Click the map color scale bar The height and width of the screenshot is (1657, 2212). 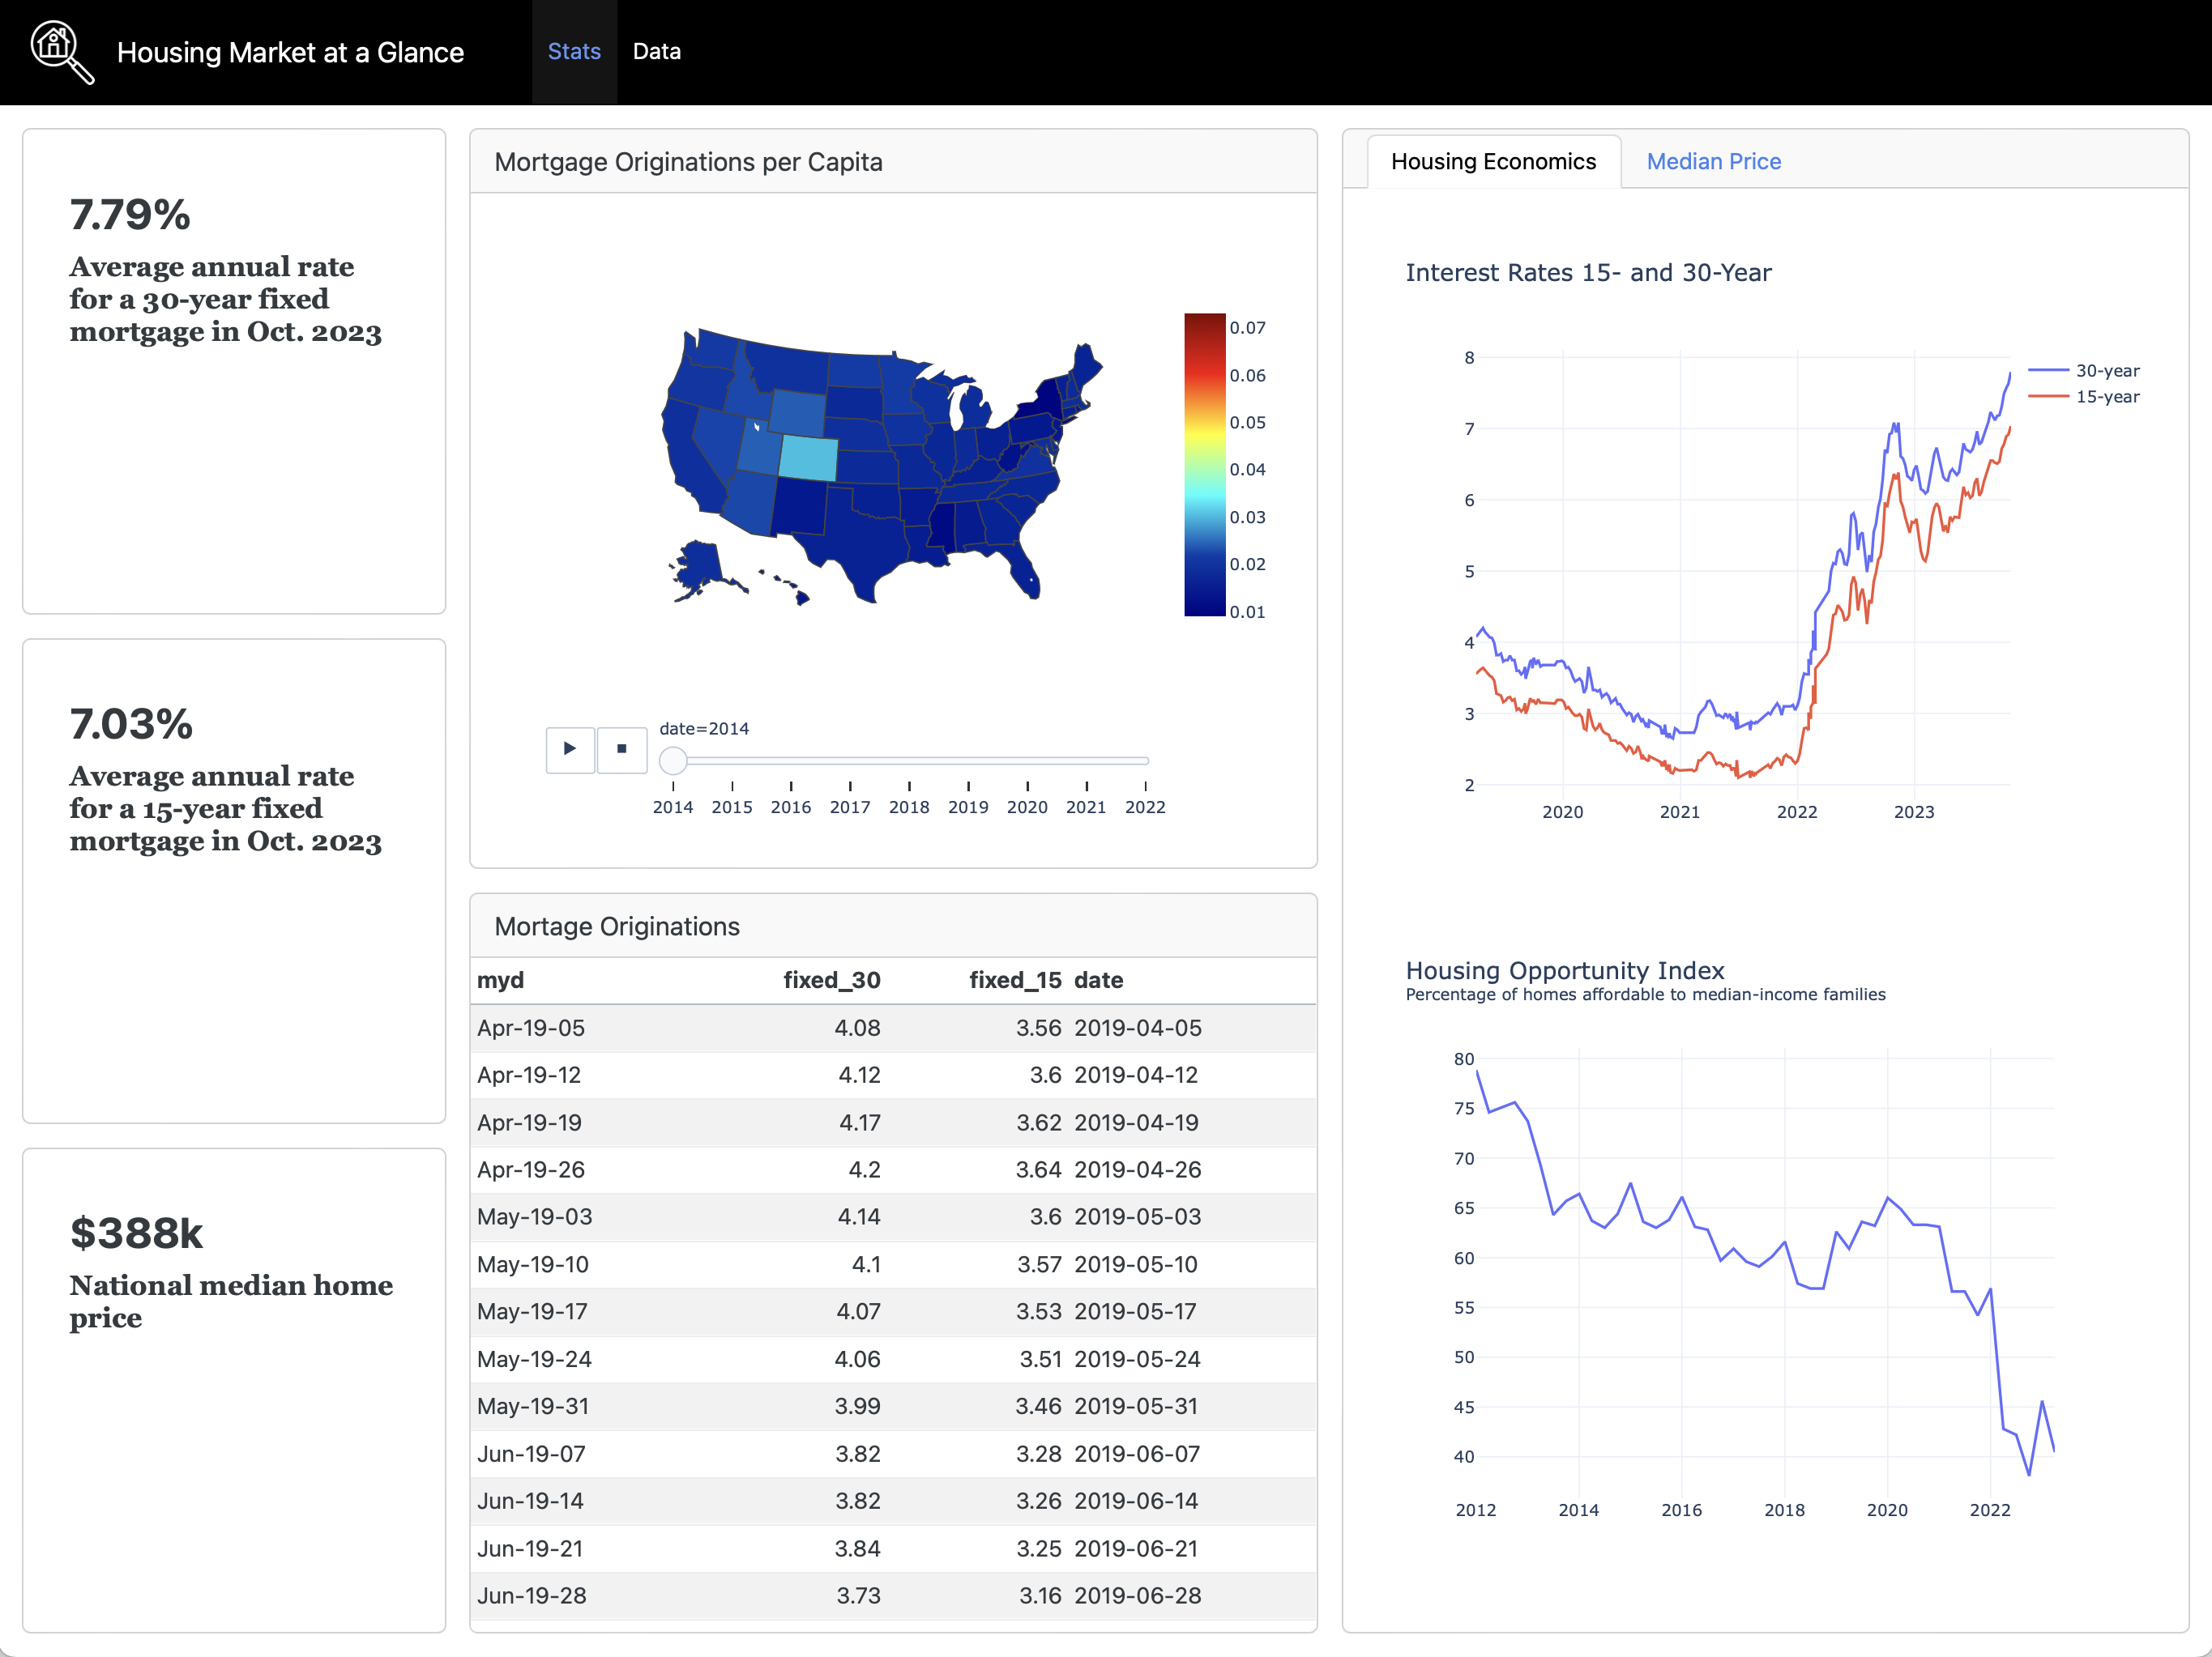point(1204,465)
